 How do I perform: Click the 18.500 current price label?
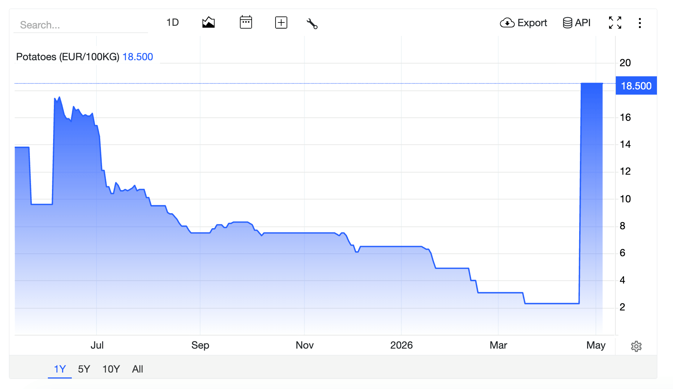(636, 86)
